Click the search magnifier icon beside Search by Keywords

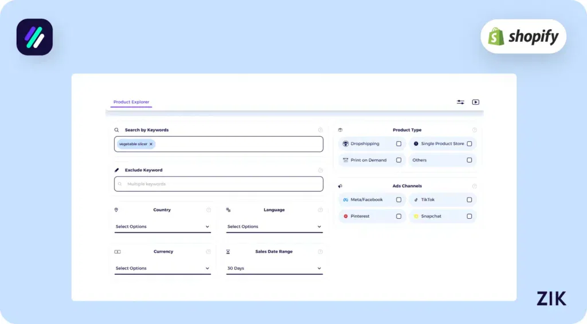pos(116,130)
